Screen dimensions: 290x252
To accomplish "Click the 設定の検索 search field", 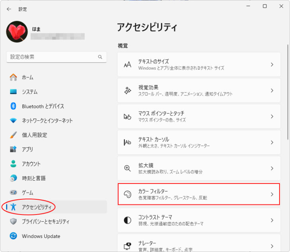I will (57, 57).
